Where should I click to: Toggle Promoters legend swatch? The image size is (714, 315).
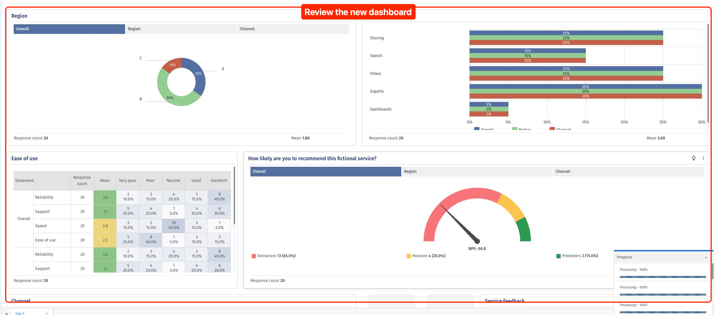(x=558, y=256)
